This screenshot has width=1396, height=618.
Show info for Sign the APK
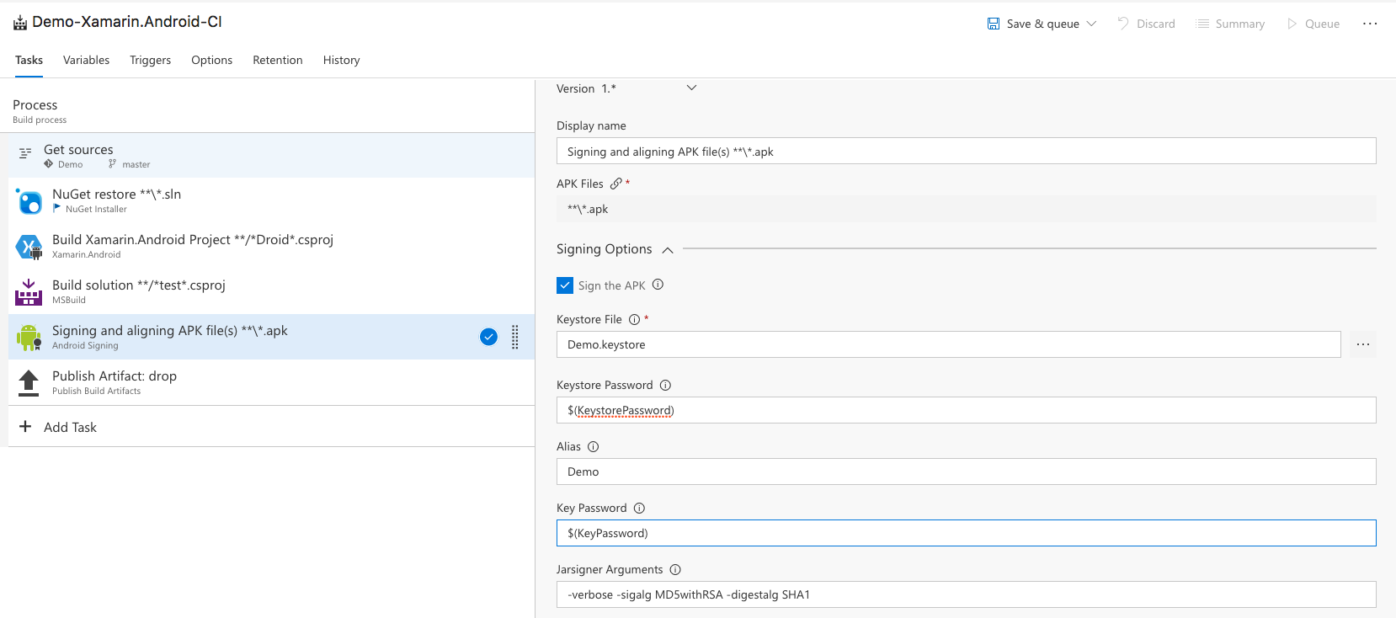pyautogui.click(x=658, y=285)
